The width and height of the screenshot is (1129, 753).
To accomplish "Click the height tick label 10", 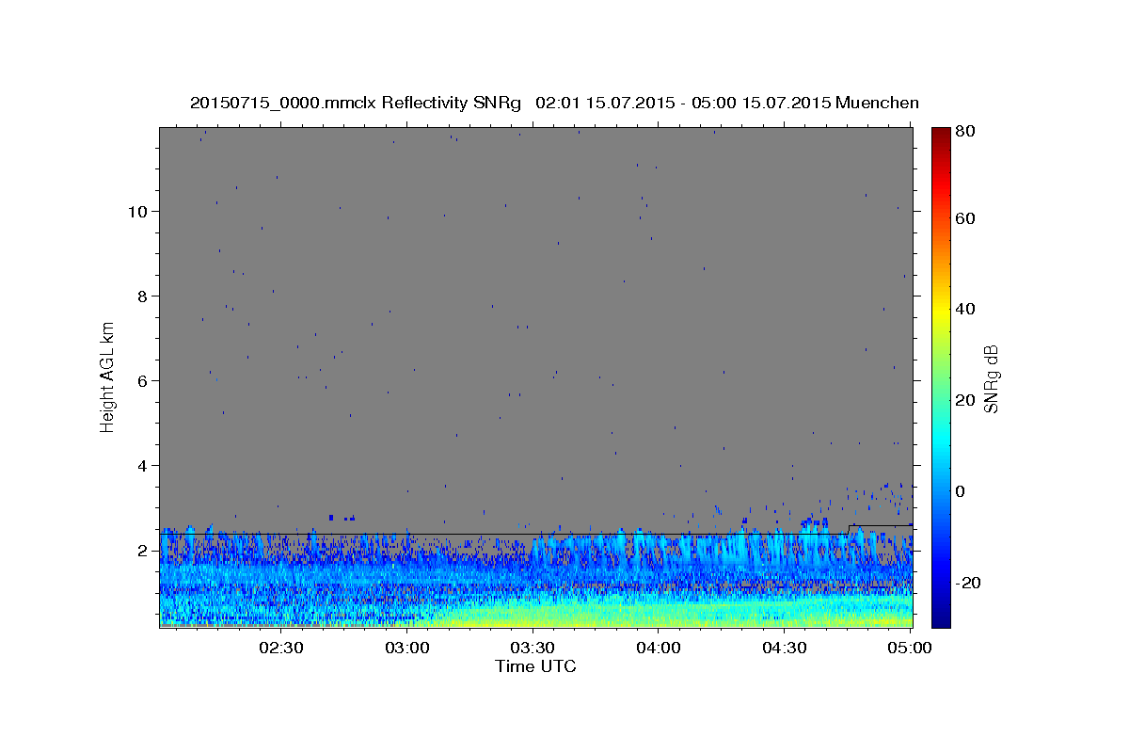I will pos(137,211).
